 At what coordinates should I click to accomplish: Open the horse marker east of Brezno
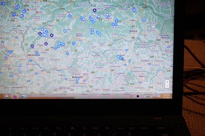(97, 32)
